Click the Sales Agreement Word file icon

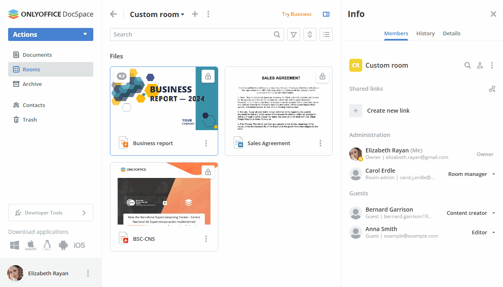pos(238,143)
